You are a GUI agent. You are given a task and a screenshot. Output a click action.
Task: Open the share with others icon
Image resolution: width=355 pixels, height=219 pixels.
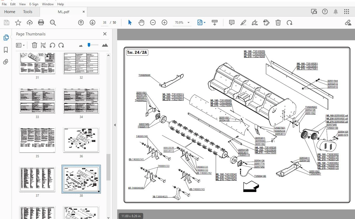314,12
